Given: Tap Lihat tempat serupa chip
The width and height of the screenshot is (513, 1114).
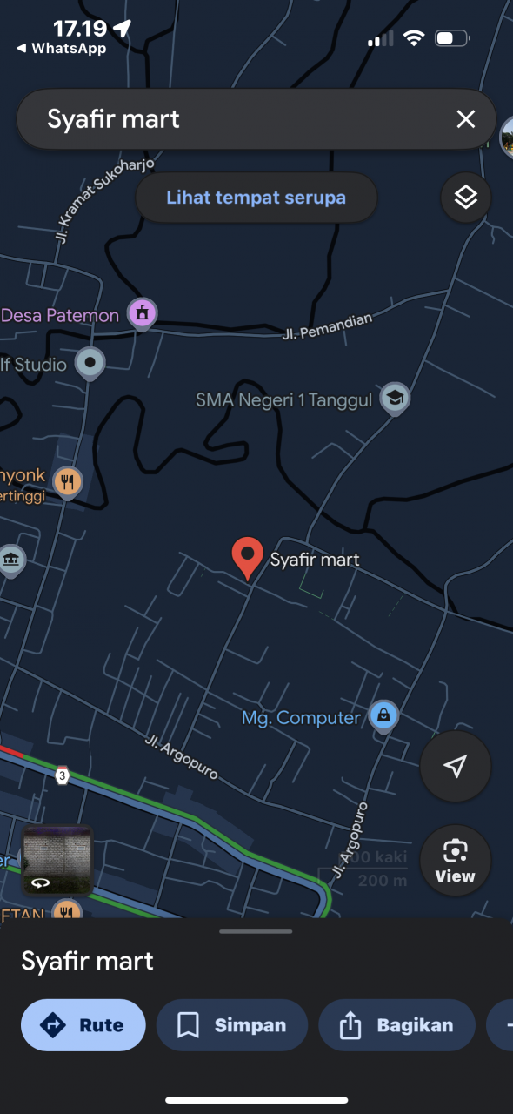Looking at the screenshot, I should pos(256,198).
